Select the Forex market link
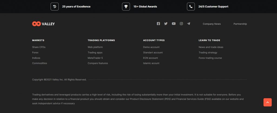Screen dimensions: 277x113 35,53
